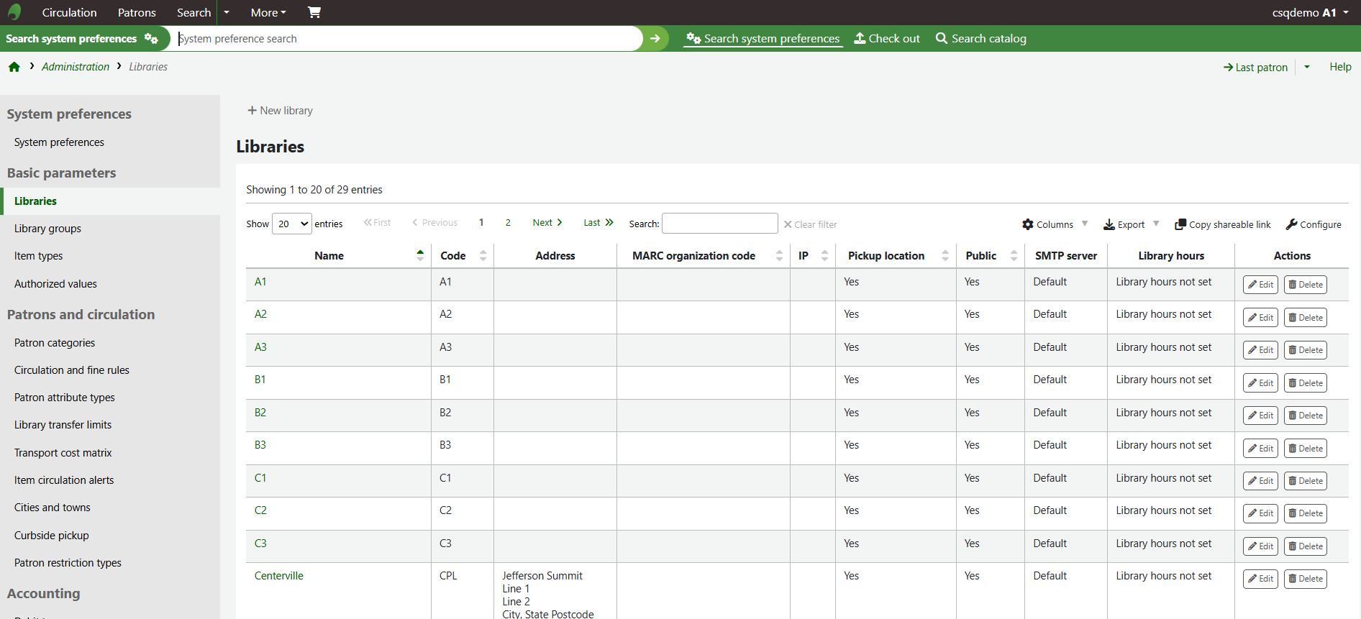This screenshot has width=1361, height=619.
Task: Sort by MARC organization code column
Action: pyautogui.click(x=703, y=256)
